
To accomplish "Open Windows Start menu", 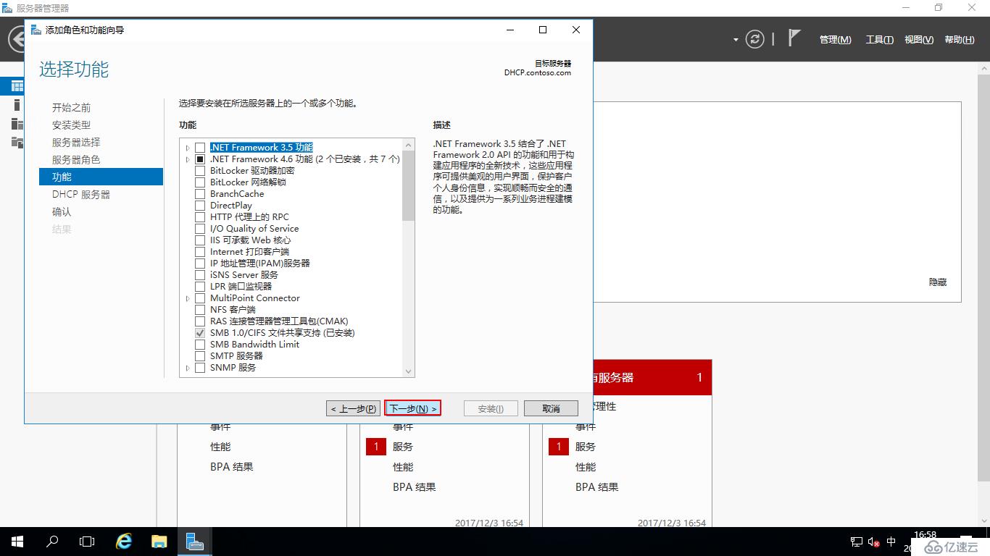I will (17, 542).
